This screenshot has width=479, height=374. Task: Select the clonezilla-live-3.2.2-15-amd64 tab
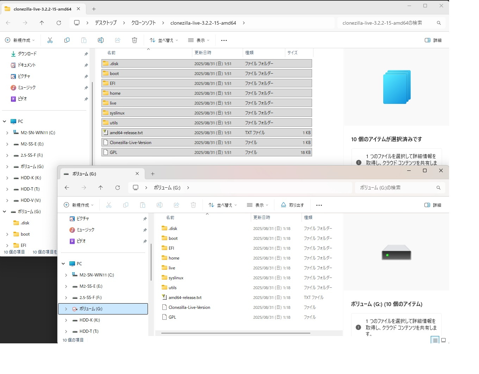[x=43, y=9]
